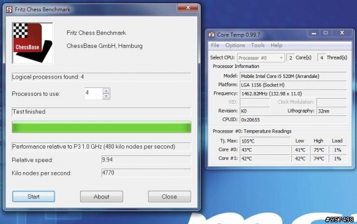This screenshot has height=224, width=357.
Task: Open the About dialog of Fritz Chess Benchmark
Action: 102,197
